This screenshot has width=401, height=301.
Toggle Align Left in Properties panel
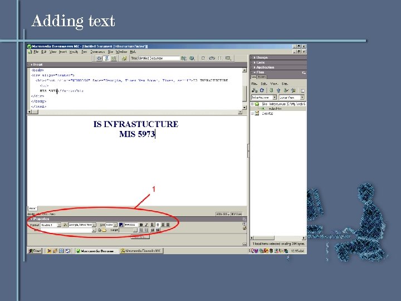tap(152, 225)
